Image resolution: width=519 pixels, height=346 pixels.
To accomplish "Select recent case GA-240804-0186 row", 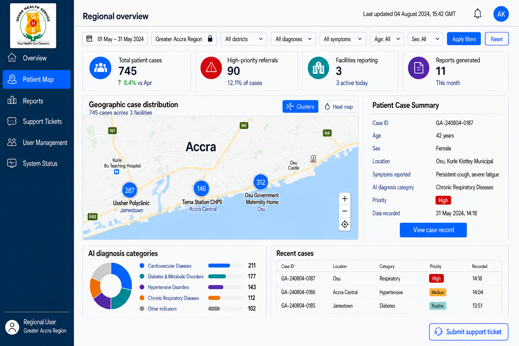I will point(389,292).
